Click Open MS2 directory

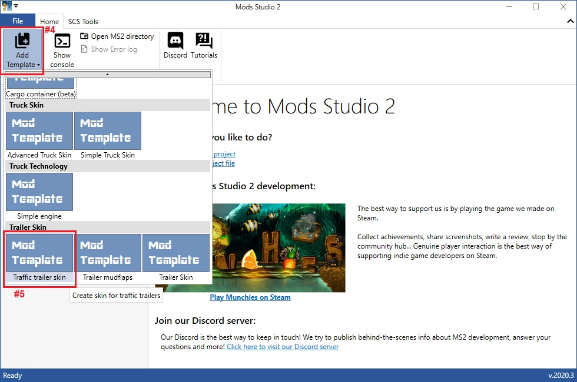(x=117, y=36)
